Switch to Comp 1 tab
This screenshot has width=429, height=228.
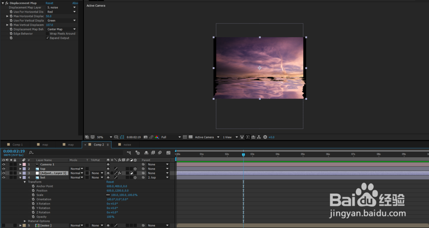(18, 145)
